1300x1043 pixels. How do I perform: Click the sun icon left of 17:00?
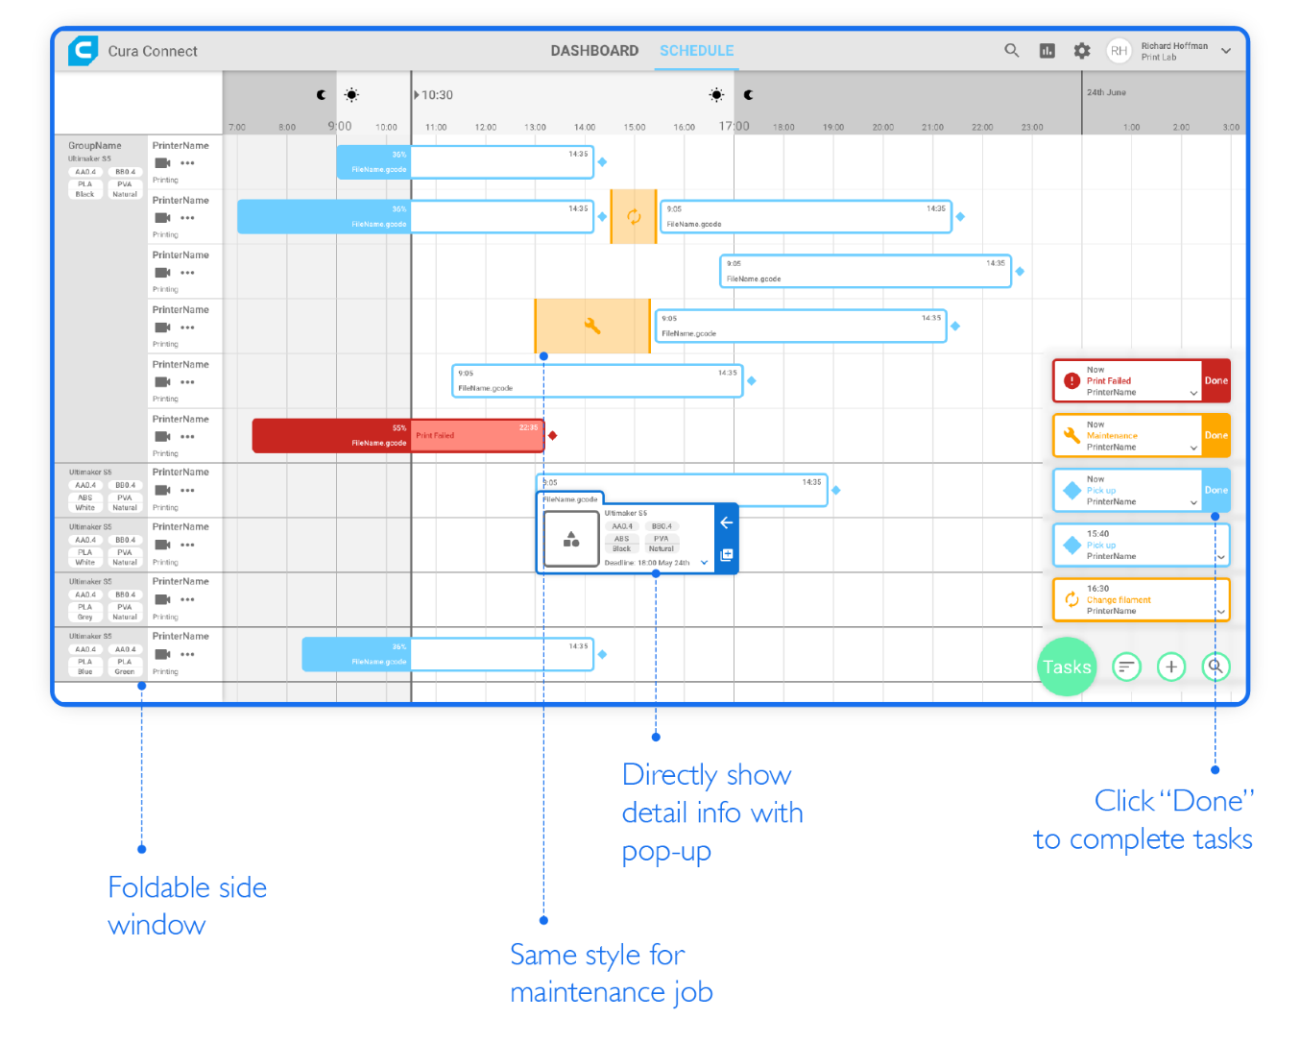[716, 95]
